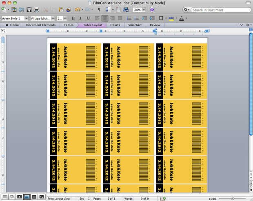The image size is (253, 201).
Task: Switch to Draft view
Action: 5,197
